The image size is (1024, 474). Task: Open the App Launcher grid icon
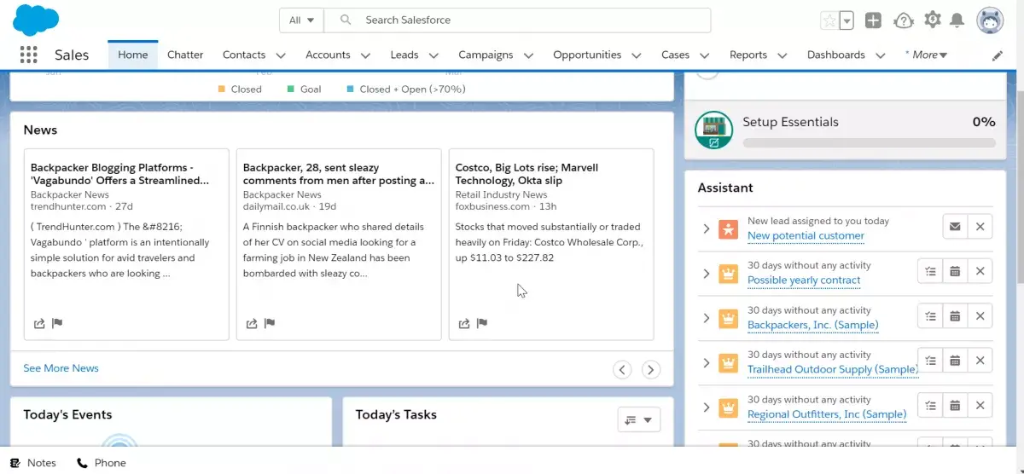coord(28,55)
